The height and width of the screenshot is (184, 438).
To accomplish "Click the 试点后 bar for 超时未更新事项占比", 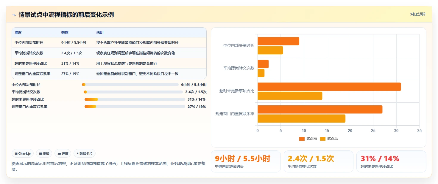I will pos(290,96).
